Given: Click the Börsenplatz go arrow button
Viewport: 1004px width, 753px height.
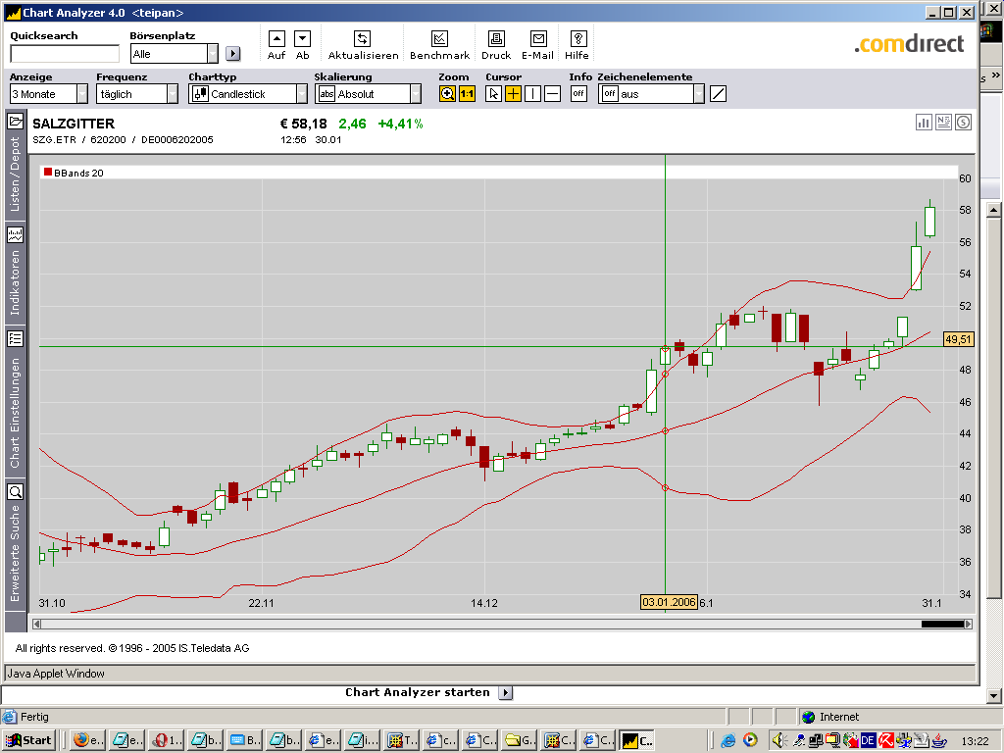Looking at the screenshot, I should click(x=232, y=54).
